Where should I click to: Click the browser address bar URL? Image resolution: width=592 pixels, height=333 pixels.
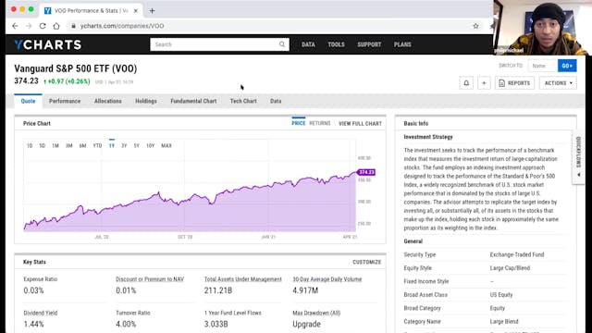tap(122, 26)
